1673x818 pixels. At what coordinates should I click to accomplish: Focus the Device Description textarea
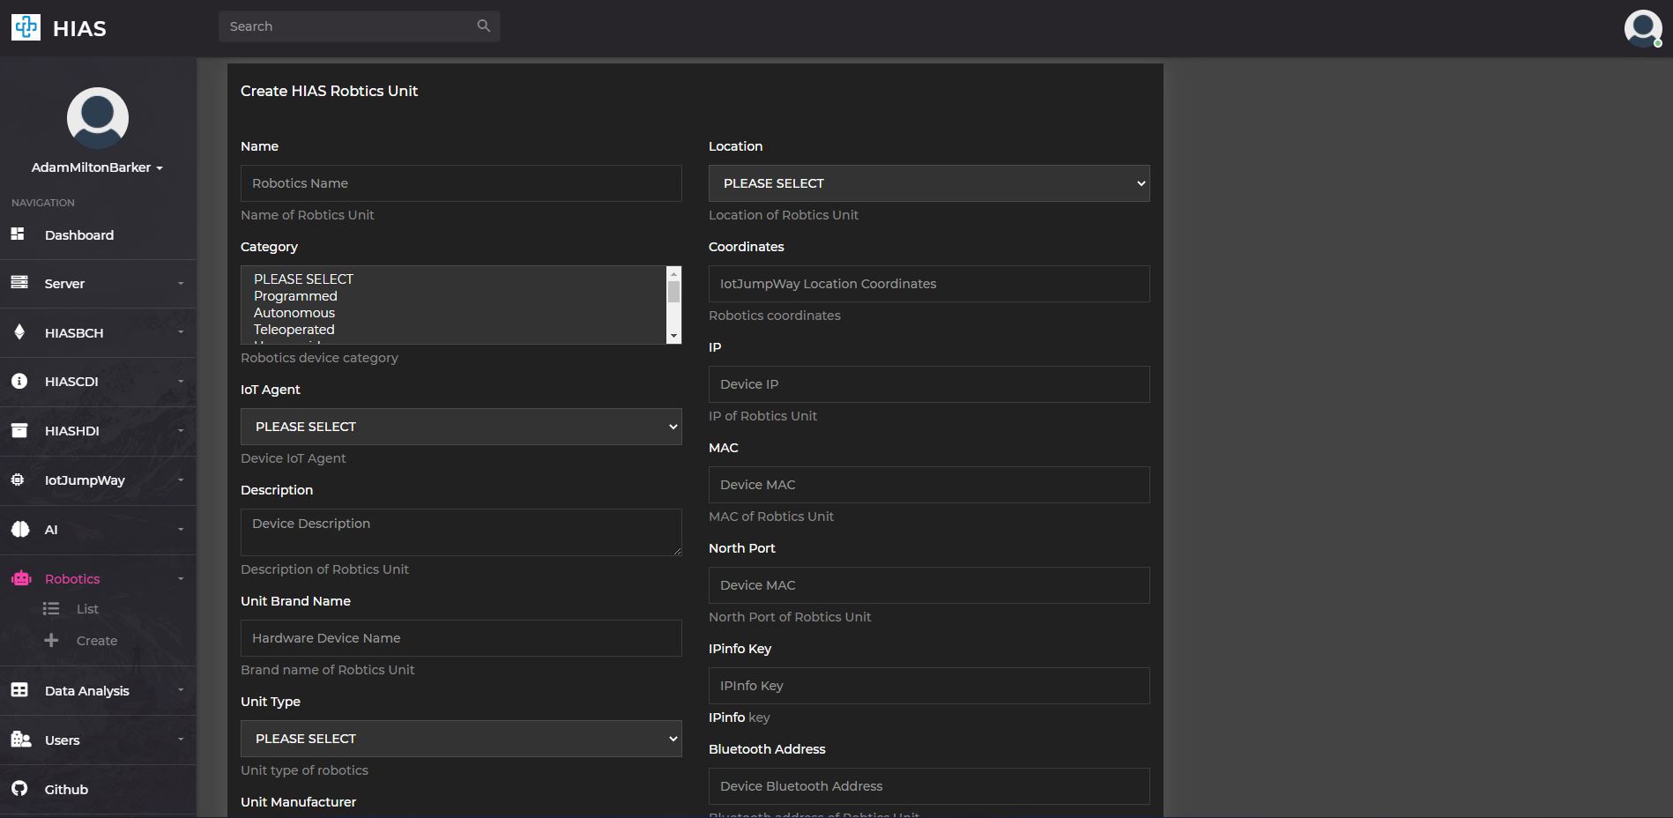461,532
